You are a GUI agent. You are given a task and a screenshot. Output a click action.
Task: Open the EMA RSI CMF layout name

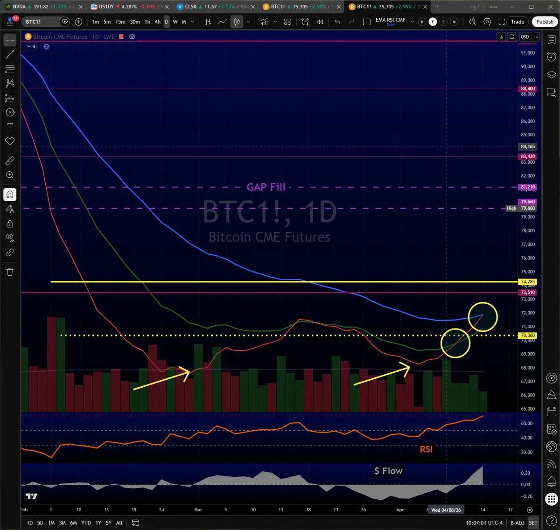click(390, 21)
